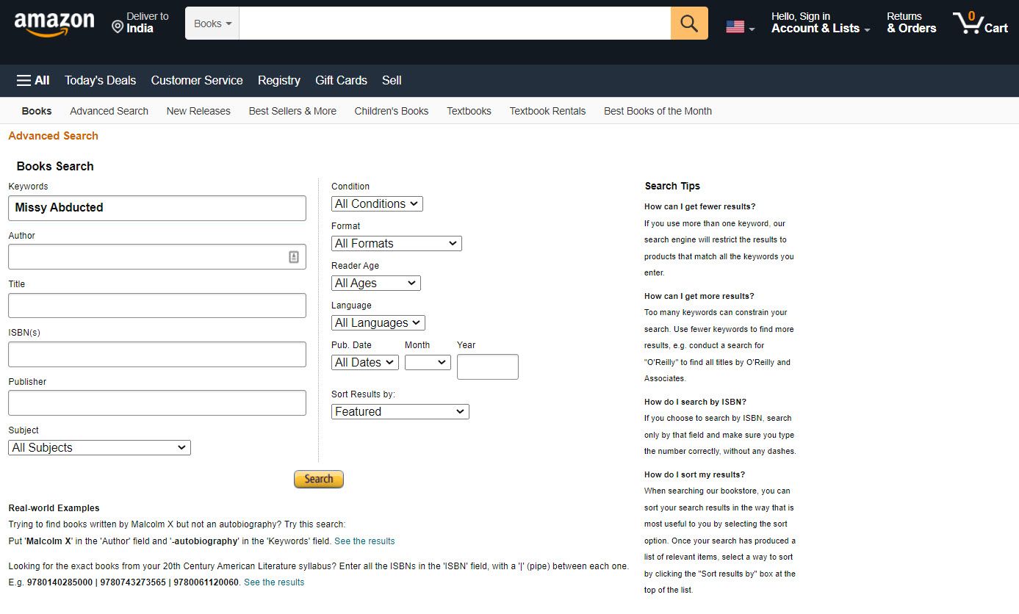The height and width of the screenshot is (614, 1019).
Task: Open the All Conditions dropdown
Action: point(376,203)
